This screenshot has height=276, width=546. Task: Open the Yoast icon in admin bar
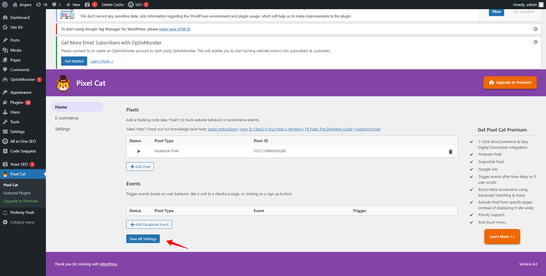click(x=91, y=5)
